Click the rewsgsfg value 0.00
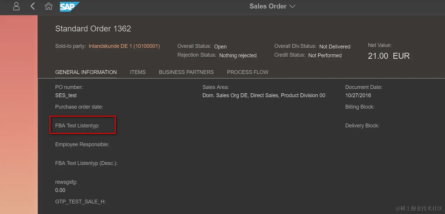 60,190
